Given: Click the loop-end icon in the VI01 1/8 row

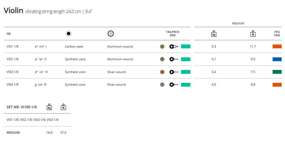Looking at the screenshot, I should coord(174,47).
